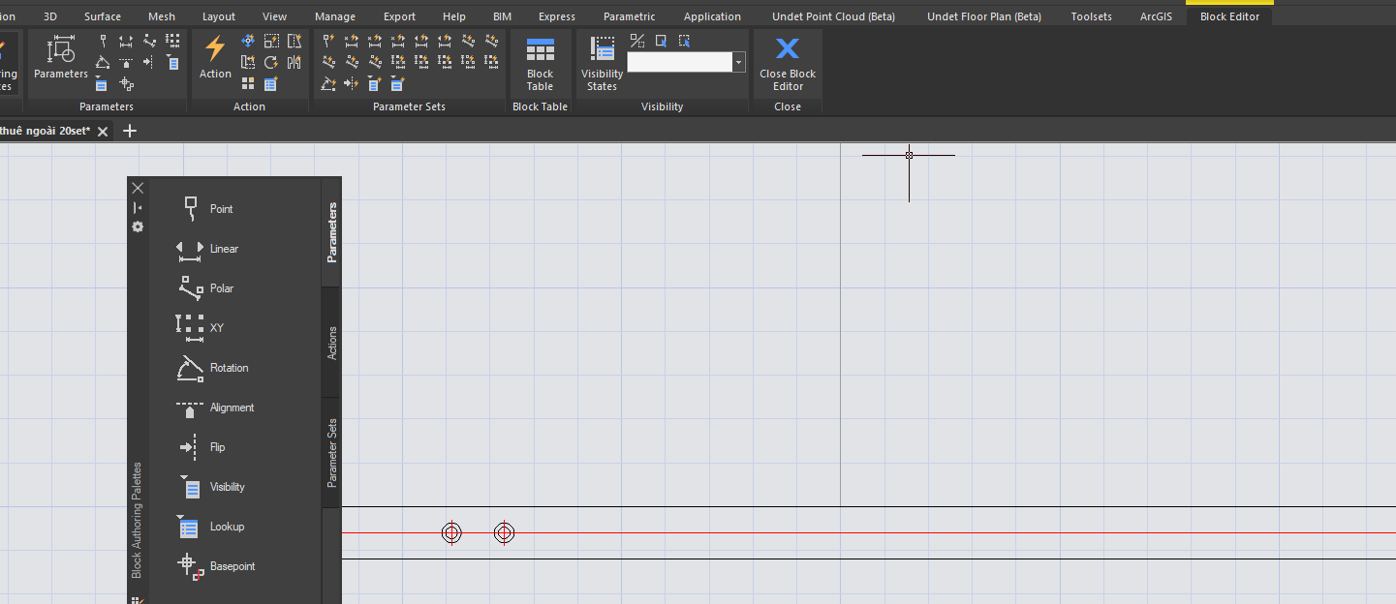Screen dimensions: 1396x604
Task: Switch to the Parametric ribbon tab
Action: click(629, 16)
